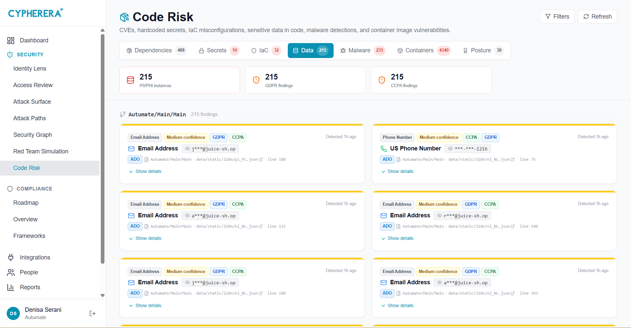
Task: Select the Data tab
Action: pos(310,50)
